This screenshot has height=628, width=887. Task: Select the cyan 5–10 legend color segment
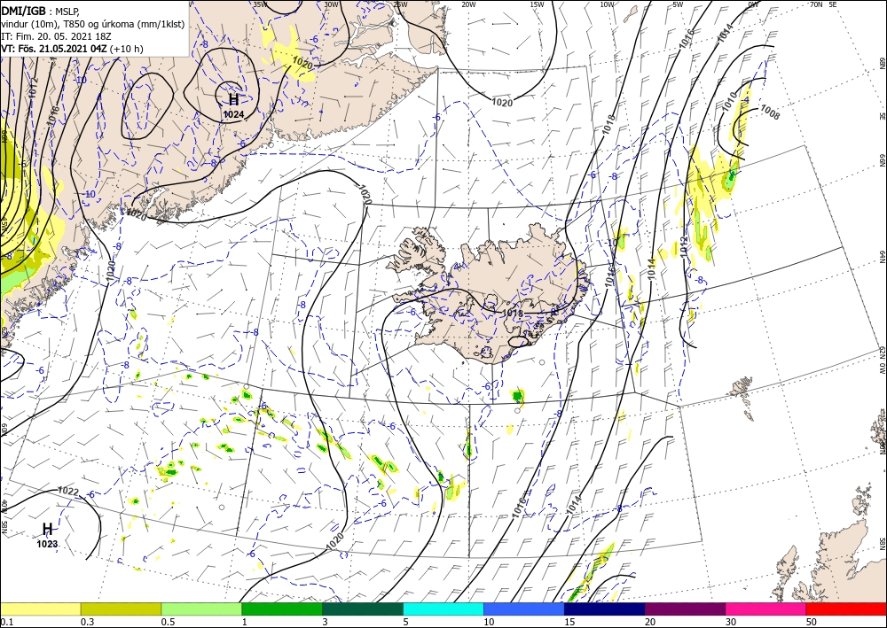443,609
